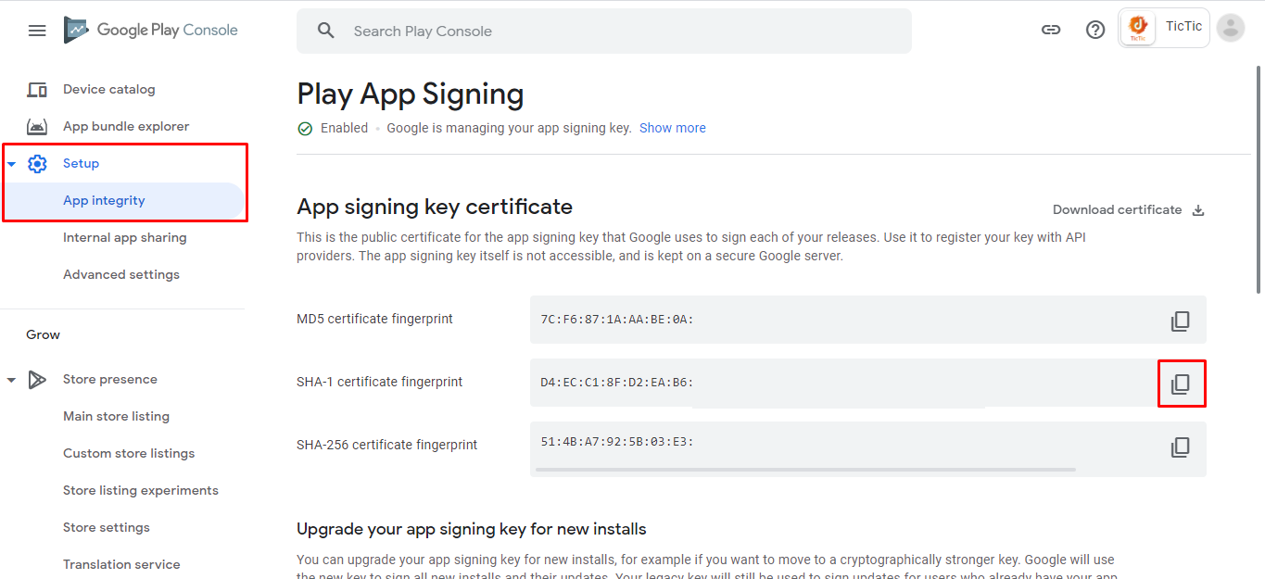Open the TicTic app selector

[1164, 28]
